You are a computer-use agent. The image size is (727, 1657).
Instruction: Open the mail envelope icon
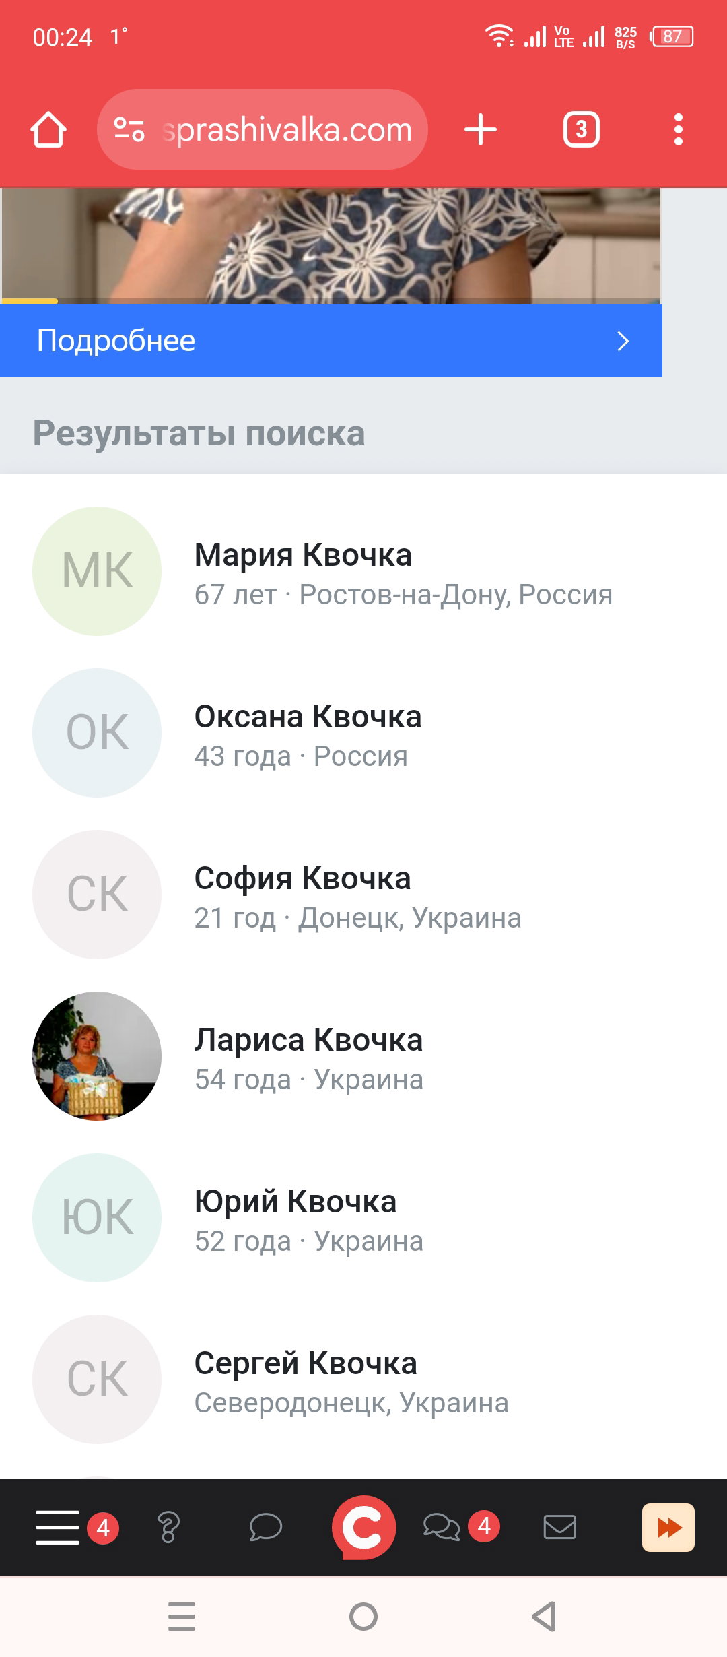(x=559, y=1527)
